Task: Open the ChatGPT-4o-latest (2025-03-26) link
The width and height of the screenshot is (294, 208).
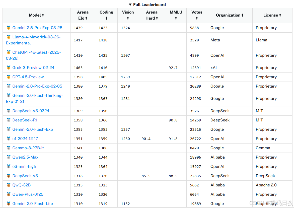Action: click(x=33, y=55)
